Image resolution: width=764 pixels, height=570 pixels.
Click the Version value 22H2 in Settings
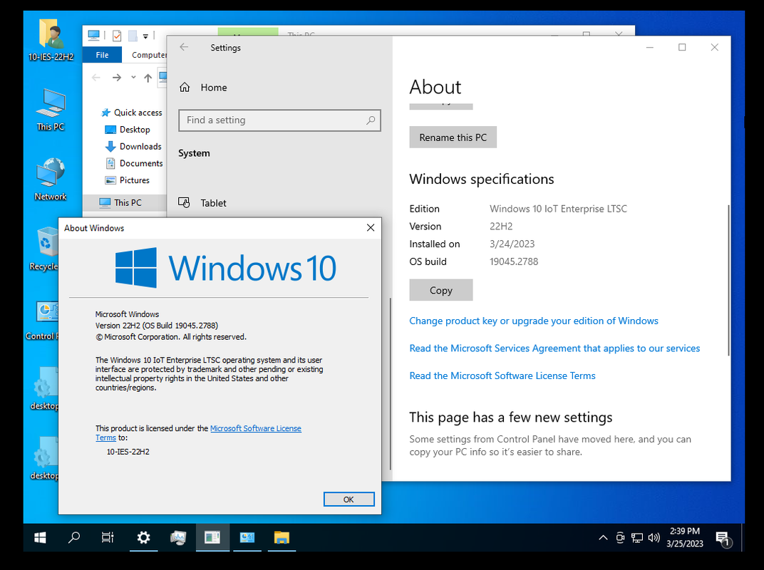(x=501, y=227)
